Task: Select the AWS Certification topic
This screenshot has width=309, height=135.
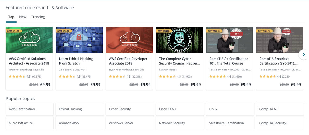Action: pyautogui.click(x=30, y=109)
